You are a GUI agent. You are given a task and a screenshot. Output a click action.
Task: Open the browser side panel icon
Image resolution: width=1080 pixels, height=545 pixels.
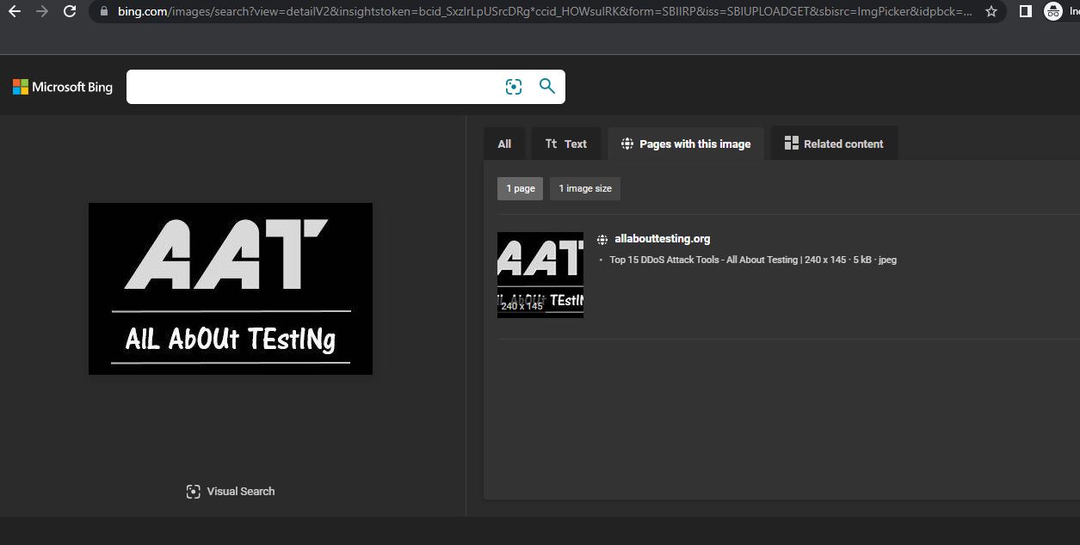1025,11
